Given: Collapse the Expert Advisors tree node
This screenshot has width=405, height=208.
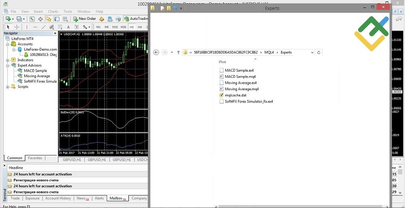Looking at the screenshot, I should click(8, 66).
